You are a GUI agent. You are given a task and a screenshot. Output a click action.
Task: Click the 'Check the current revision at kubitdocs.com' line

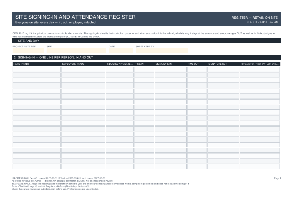click(x=55, y=189)
